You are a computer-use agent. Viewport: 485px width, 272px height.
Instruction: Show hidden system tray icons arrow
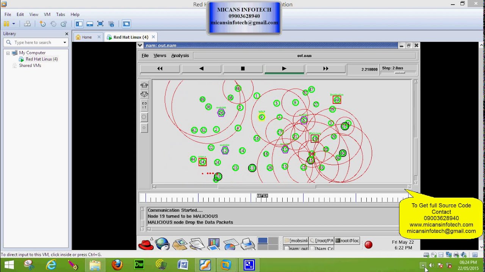pos(423,265)
